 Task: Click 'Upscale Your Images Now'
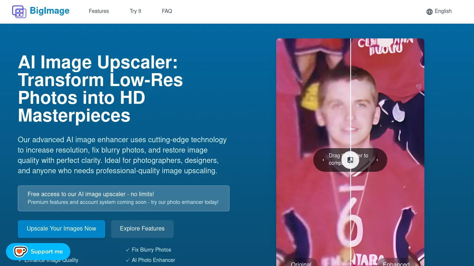click(x=61, y=229)
